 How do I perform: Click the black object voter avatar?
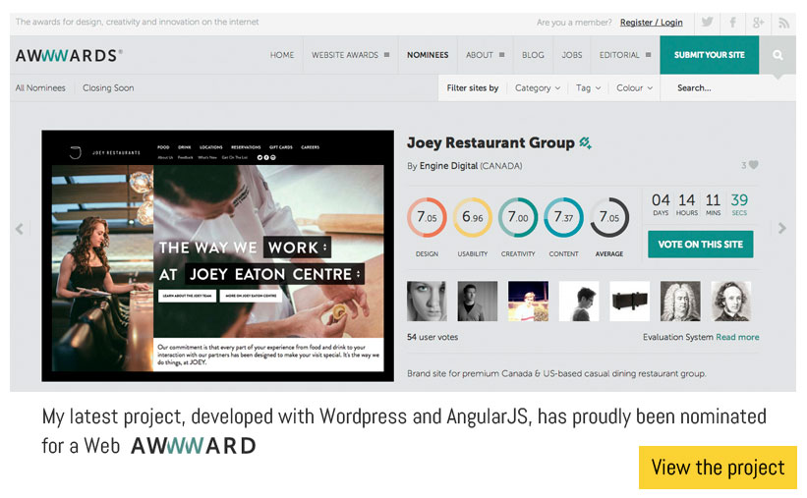[x=629, y=301]
